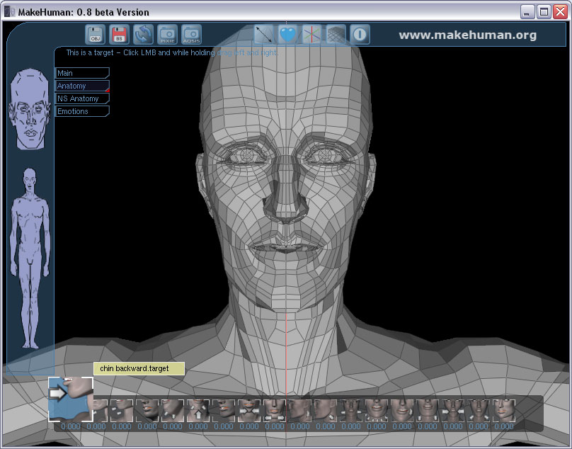Select the smiling mouth target with arrows along jaw
572x449 pixels.
[x=377, y=410]
